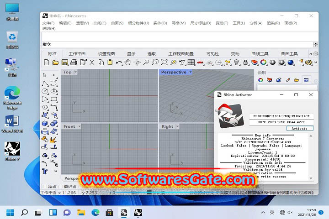
Task: Click the Perspective viewport title label
Action: pyautogui.click(x=174, y=72)
